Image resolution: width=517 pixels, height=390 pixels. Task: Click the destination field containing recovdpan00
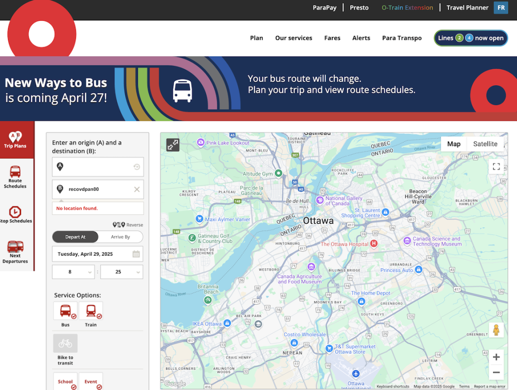(98, 189)
